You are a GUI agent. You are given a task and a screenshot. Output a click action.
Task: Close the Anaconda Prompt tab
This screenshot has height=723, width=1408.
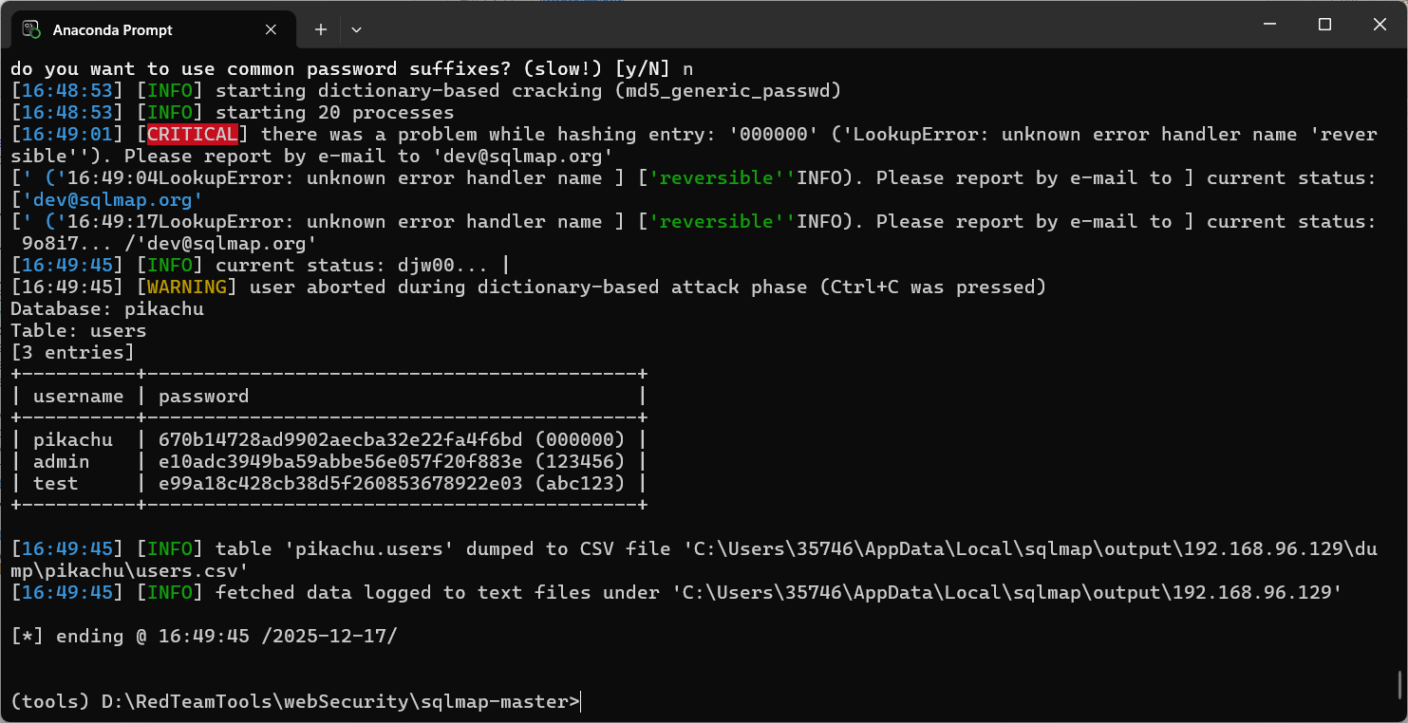tap(271, 29)
